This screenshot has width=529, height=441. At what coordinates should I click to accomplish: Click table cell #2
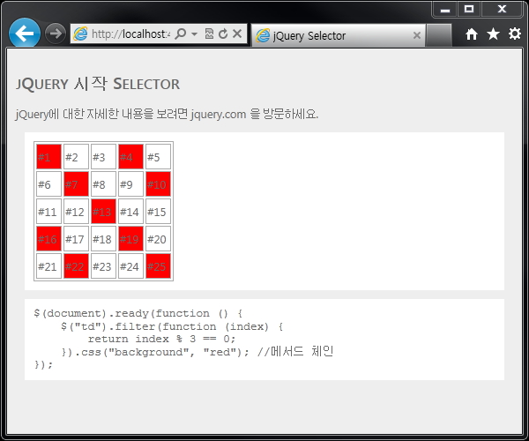point(76,157)
